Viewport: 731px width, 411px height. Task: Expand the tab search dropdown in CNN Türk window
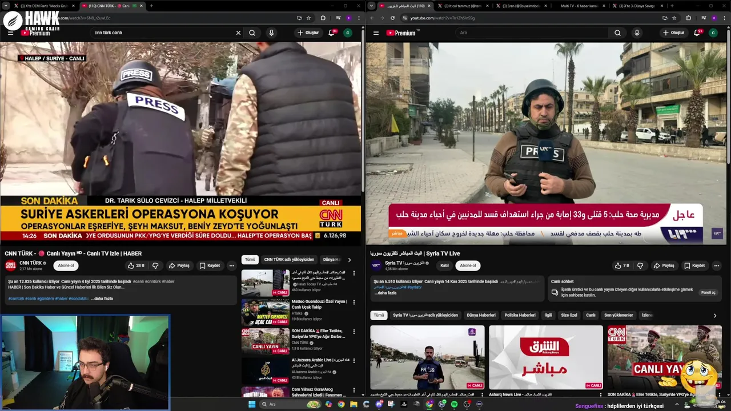(x=6, y=6)
